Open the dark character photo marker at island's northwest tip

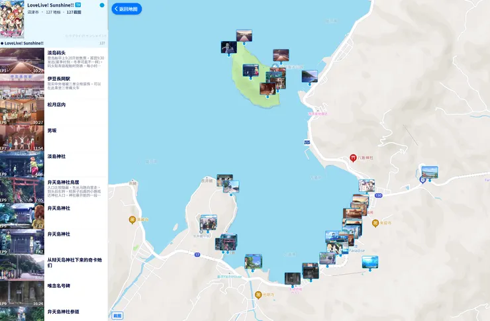point(228,48)
